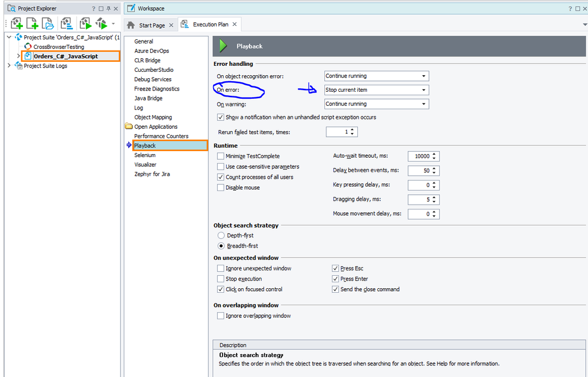Expand the Project Suite Logs node
Image resolution: width=588 pixels, height=377 pixels.
9,66
